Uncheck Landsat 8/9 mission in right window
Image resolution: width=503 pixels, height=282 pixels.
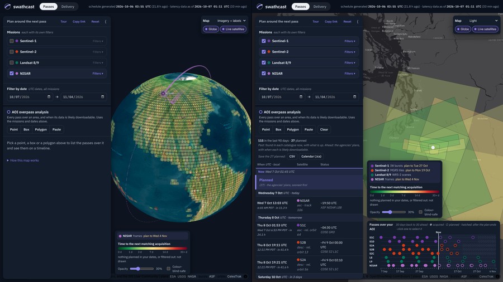coord(264,62)
